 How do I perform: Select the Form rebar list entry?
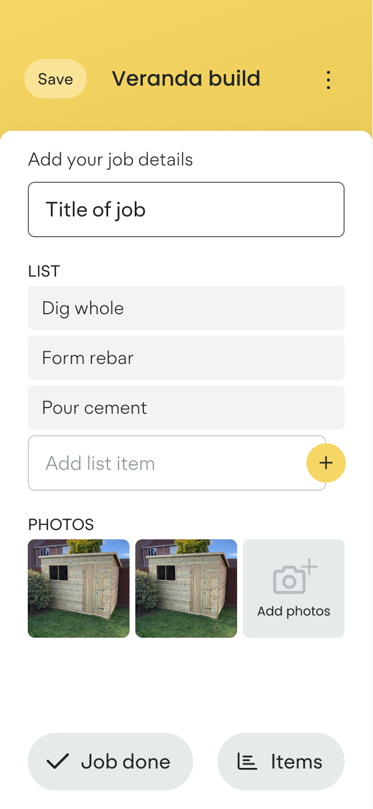(186, 358)
